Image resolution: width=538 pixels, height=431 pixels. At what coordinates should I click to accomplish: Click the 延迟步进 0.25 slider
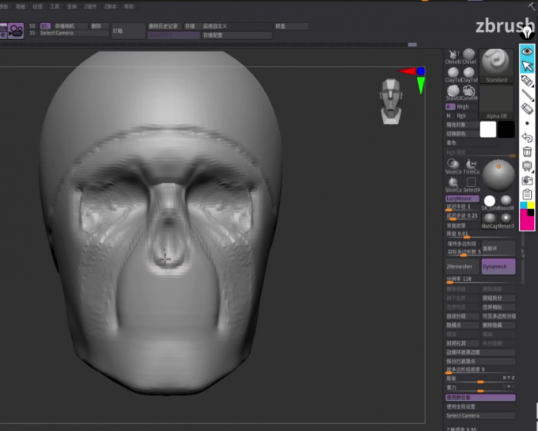pyautogui.click(x=462, y=216)
